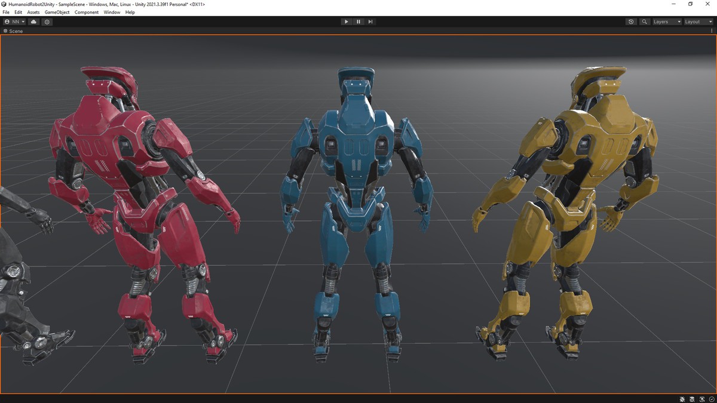Click the debugger attach icon in status bar
This screenshot has height=403, width=717.
682,399
